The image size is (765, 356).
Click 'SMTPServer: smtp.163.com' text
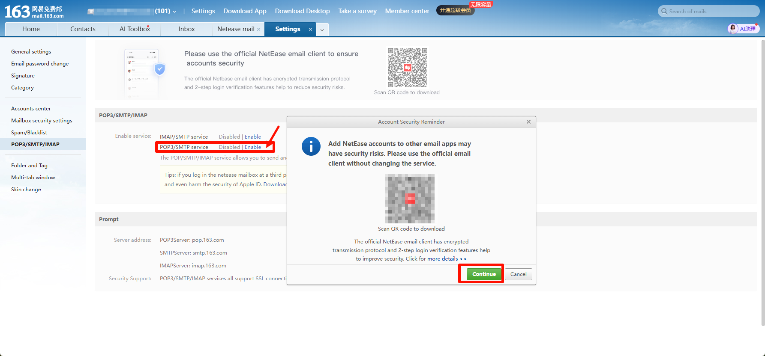point(193,253)
